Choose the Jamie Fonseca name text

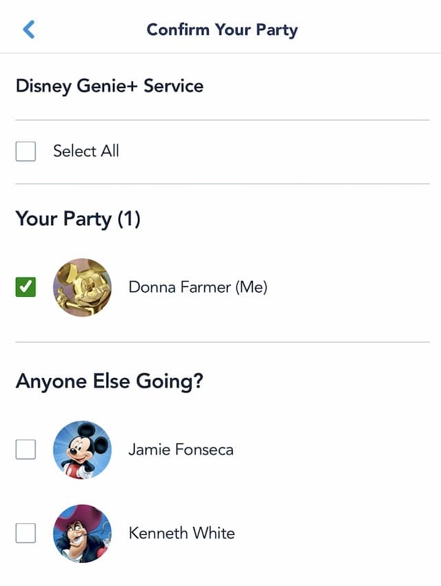pos(181,450)
